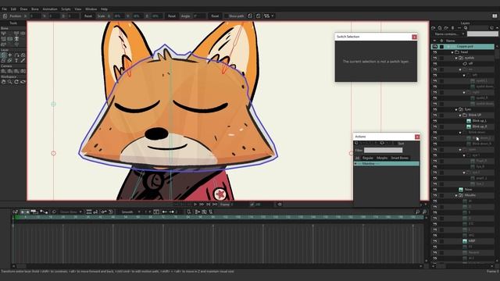Toggle visibility of the Blink UP layer
This screenshot has height=281, width=500.
(x=435, y=116)
